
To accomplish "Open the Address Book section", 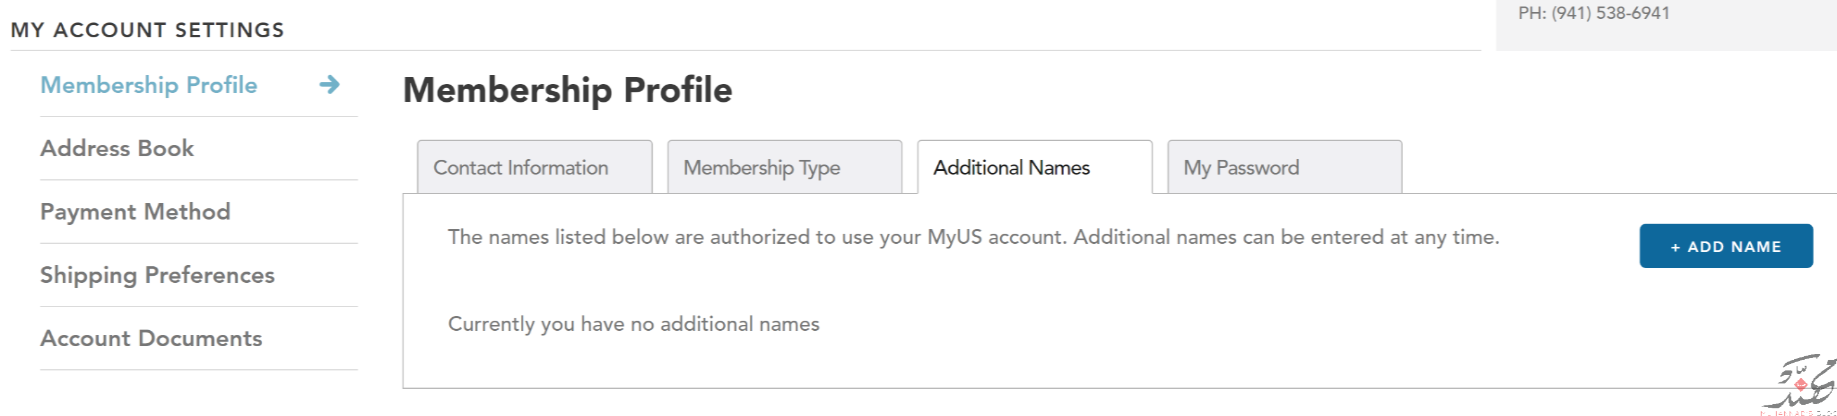I will point(117,149).
